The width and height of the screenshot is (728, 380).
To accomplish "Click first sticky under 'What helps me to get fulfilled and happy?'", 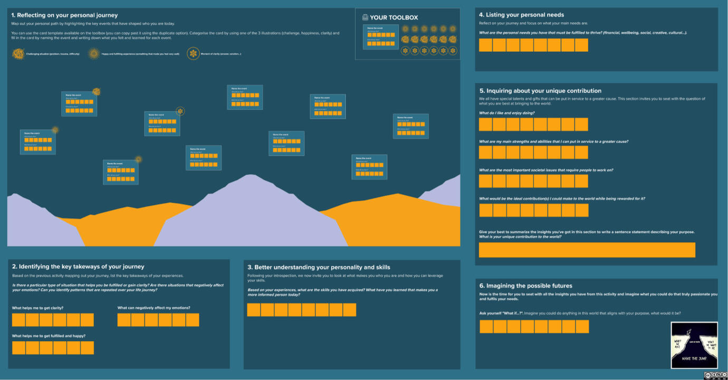I will click(x=18, y=348).
